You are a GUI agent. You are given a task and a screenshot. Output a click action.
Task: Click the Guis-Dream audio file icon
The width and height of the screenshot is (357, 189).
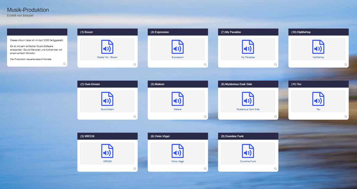tap(107, 99)
